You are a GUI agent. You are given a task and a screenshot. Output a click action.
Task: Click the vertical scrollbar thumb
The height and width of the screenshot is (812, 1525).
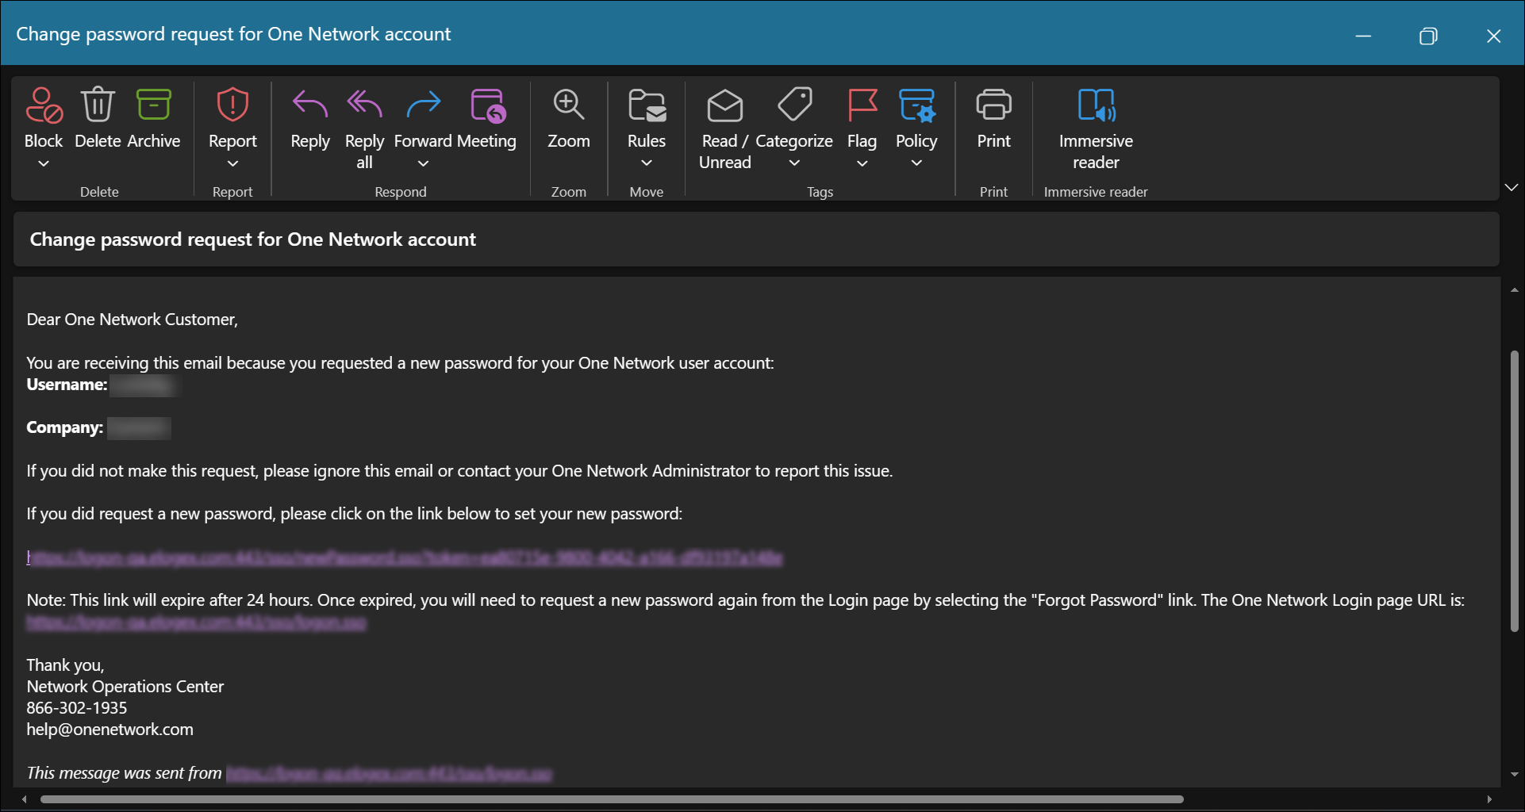(x=1514, y=491)
